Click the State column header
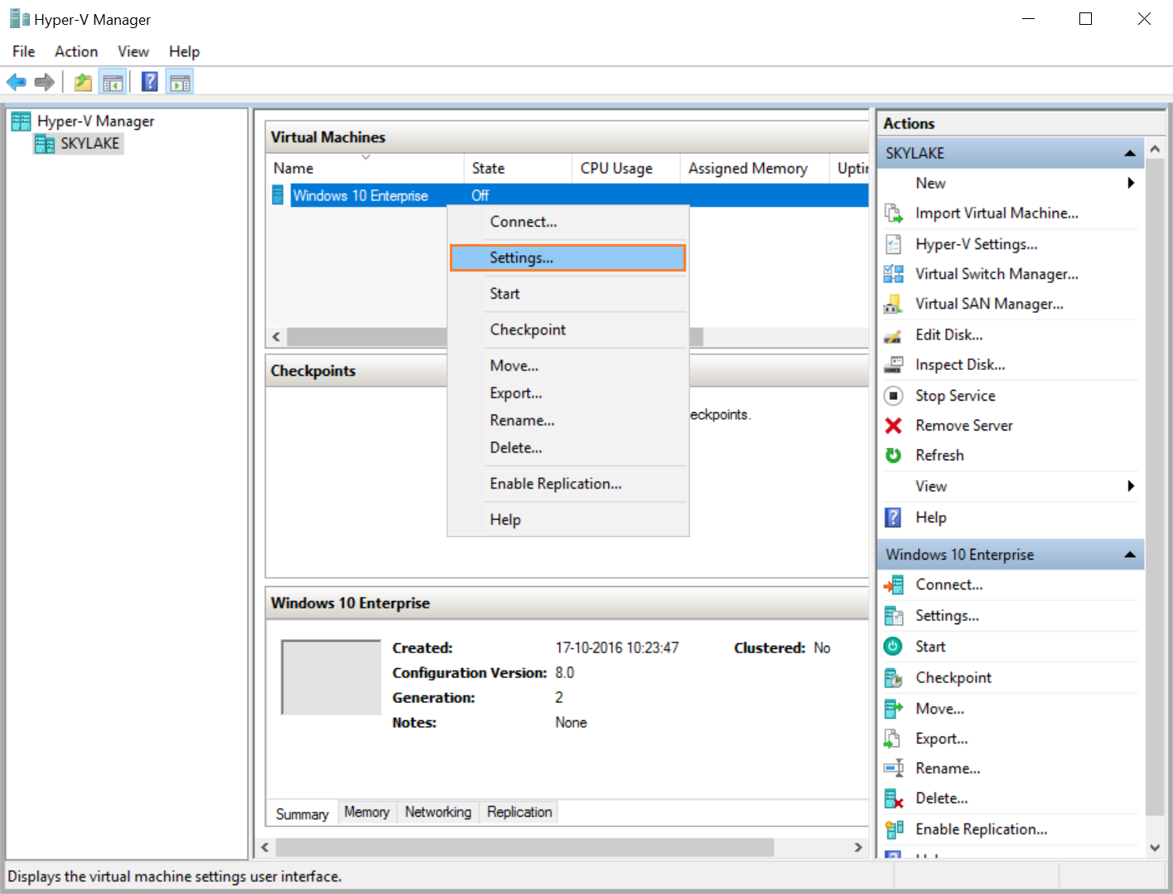1173x894 pixels. click(x=518, y=168)
